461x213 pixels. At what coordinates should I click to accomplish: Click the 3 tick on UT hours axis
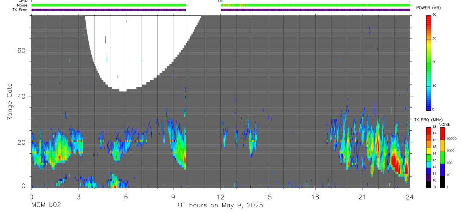click(x=78, y=196)
